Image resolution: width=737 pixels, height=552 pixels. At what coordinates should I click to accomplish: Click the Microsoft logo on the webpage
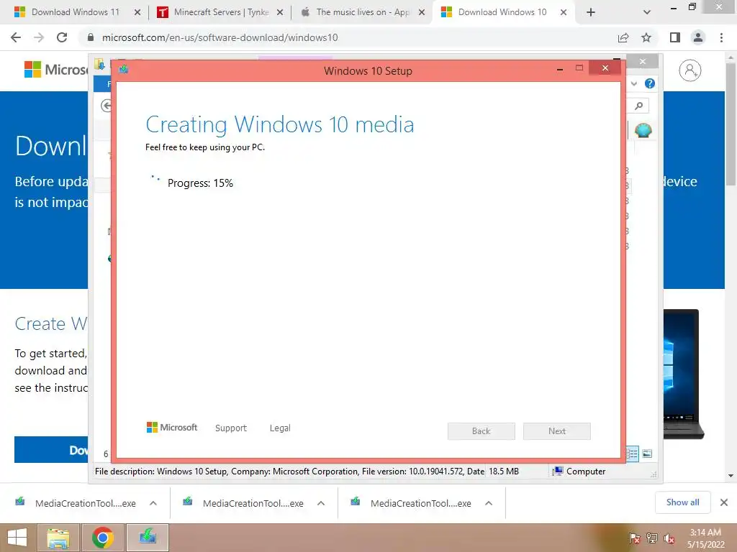pyautogui.click(x=55, y=70)
